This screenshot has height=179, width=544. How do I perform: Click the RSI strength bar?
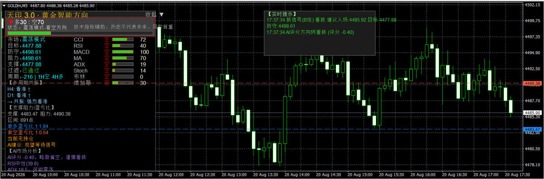(123, 46)
